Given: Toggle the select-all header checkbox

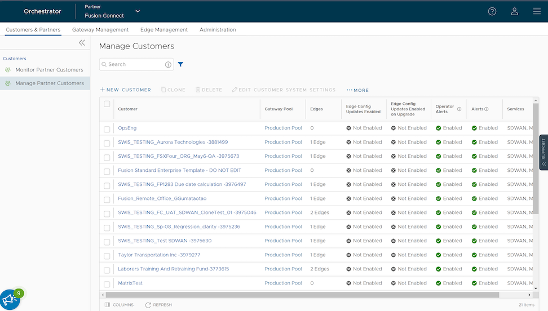Looking at the screenshot, I should pyautogui.click(x=107, y=104).
